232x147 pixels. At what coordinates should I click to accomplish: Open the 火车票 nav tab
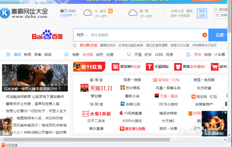[x=220, y=55]
